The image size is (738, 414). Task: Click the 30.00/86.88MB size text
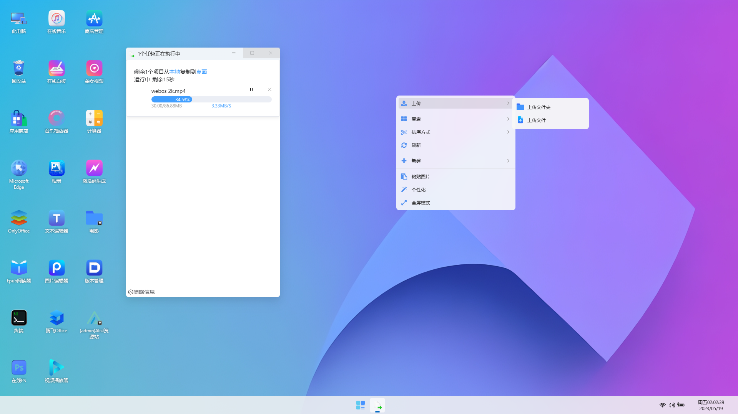pos(166,106)
